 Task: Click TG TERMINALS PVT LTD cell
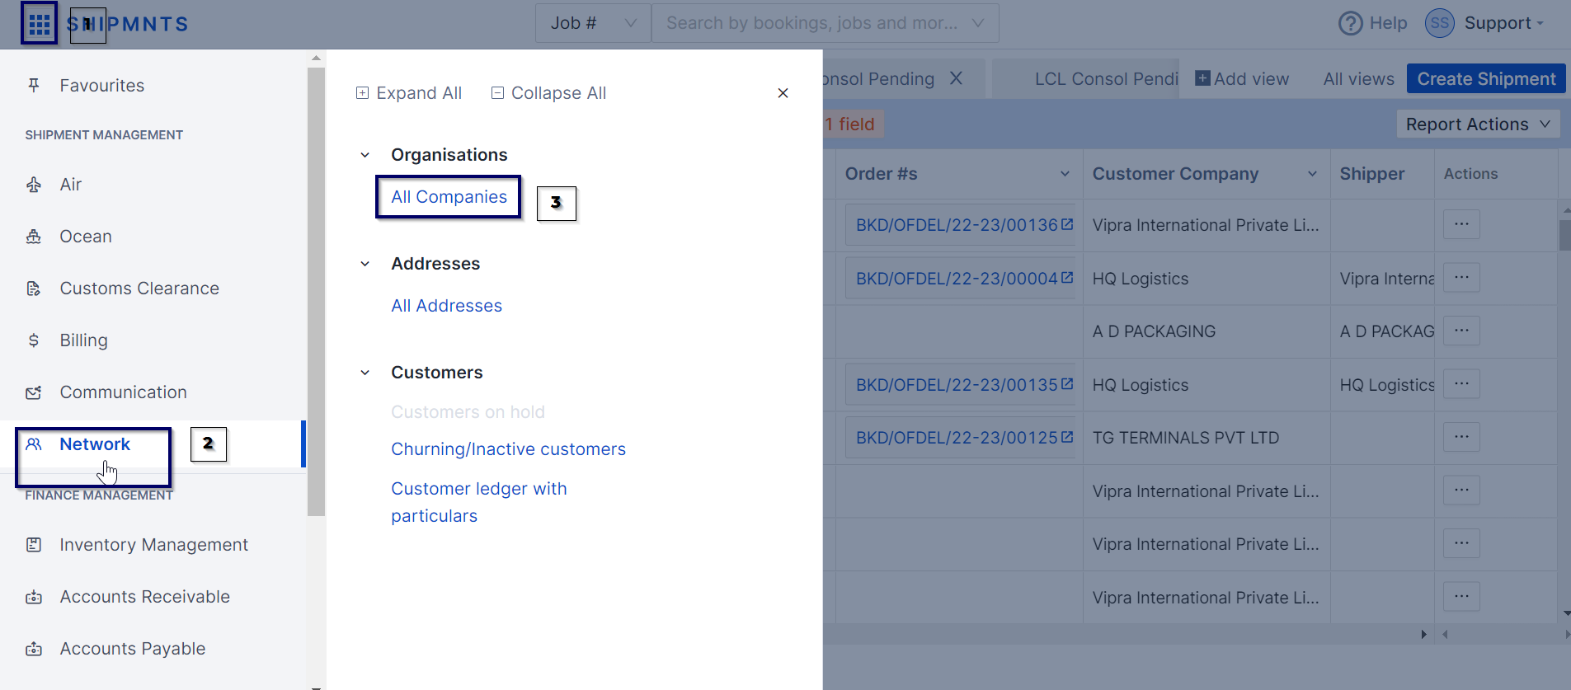tap(1185, 438)
